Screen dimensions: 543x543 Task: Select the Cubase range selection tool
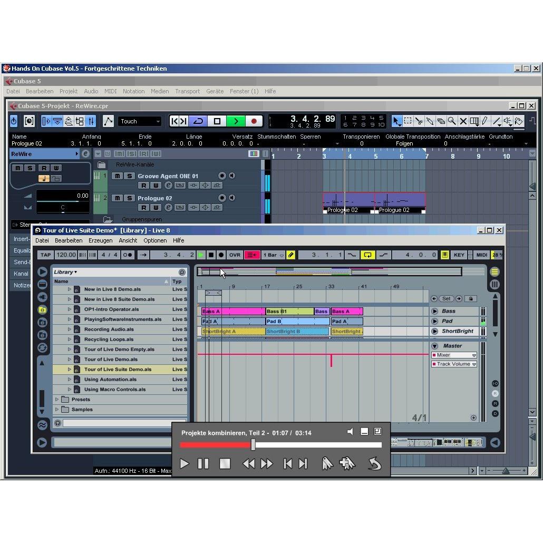[408, 121]
